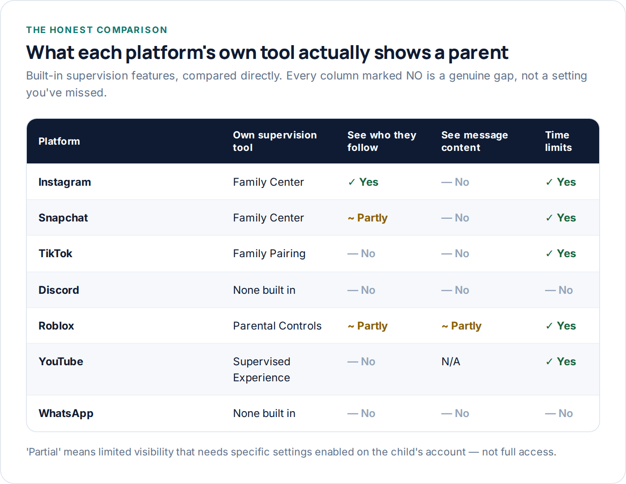Select the YouTube platform name
The height and width of the screenshot is (484, 626).
tap(61, 362)
